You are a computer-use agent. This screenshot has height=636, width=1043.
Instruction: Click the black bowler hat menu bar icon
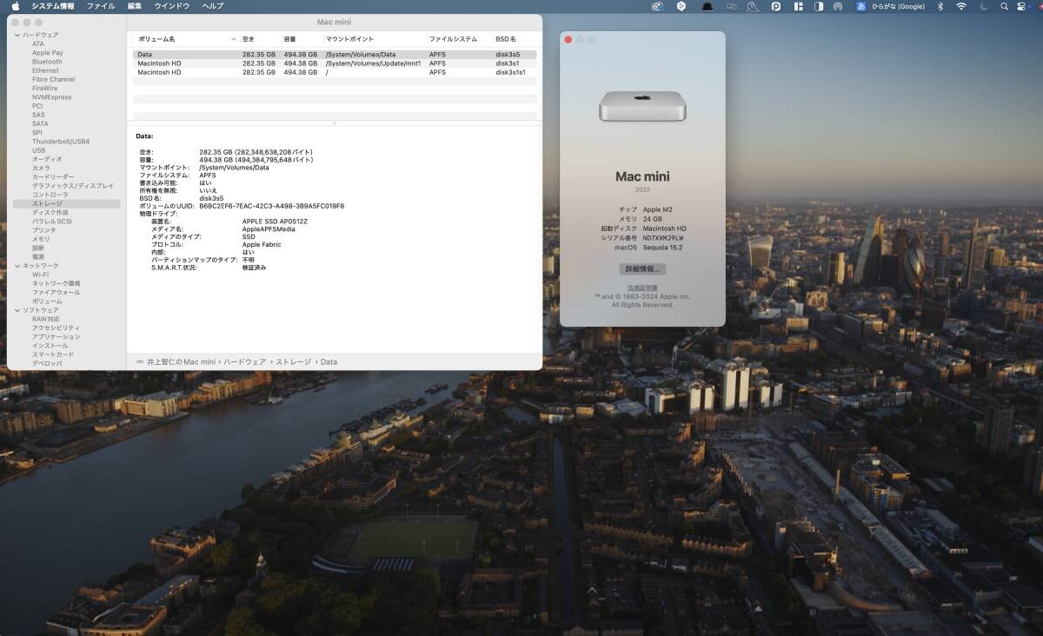[x=707, y=6]
